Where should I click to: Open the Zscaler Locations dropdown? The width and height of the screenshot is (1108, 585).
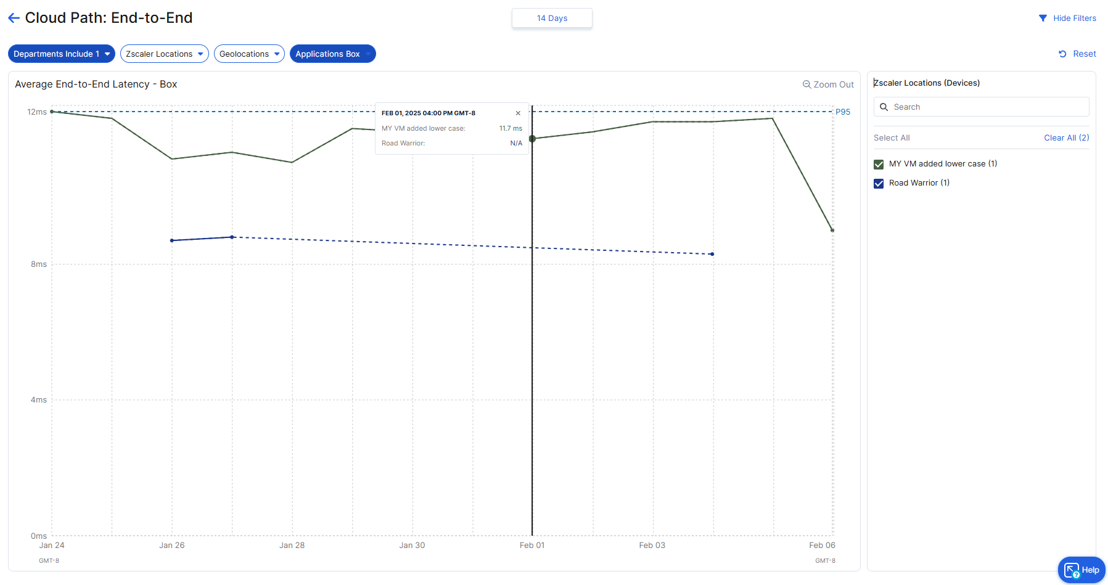coord(164,54)
